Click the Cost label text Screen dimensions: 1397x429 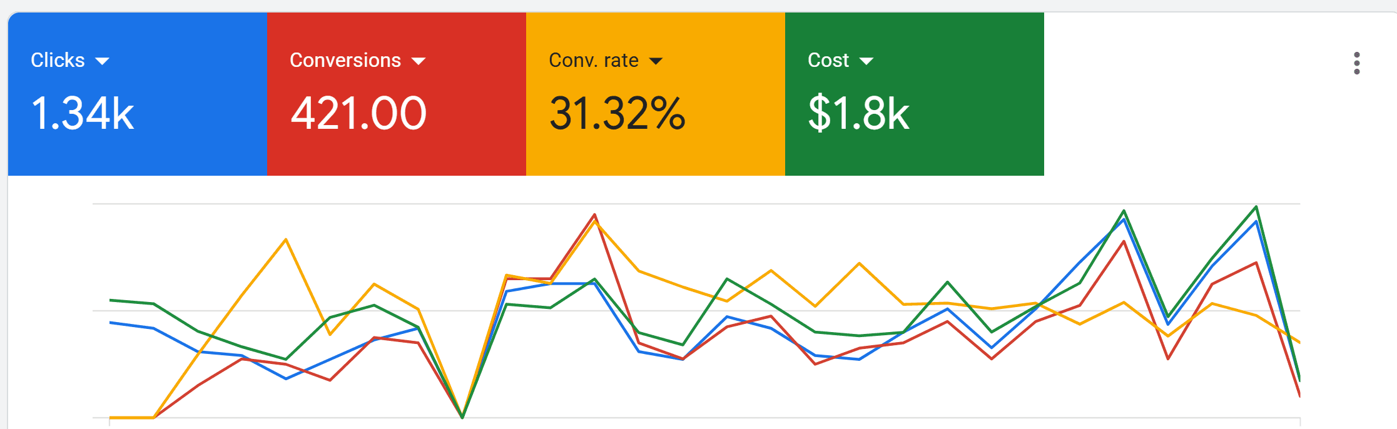[x=828, y=60]
